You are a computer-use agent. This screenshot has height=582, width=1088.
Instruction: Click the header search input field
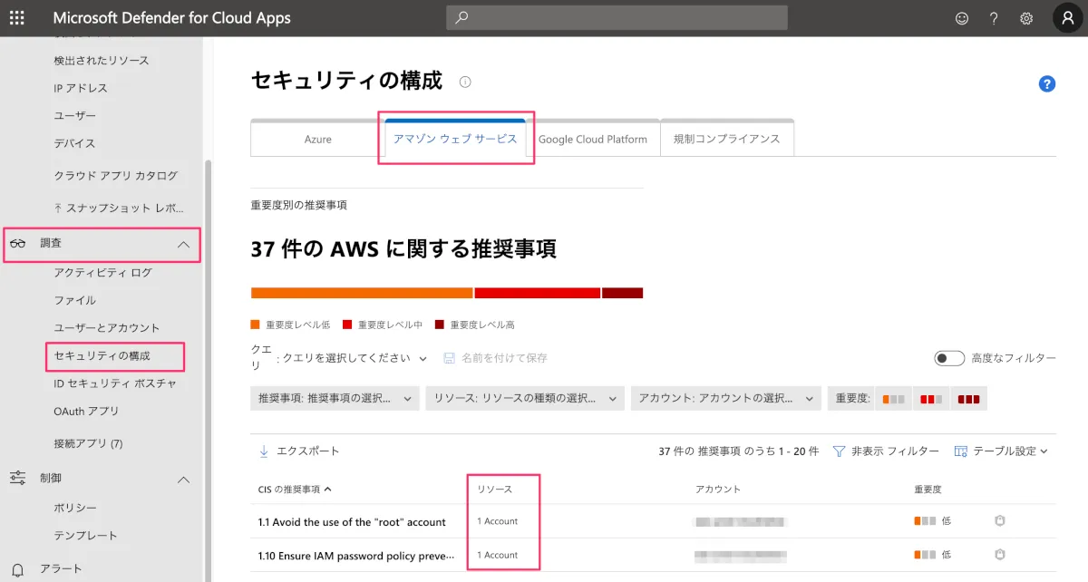(617, 18)
